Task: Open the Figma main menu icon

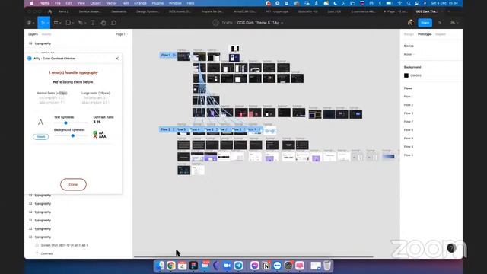Action: tap(30, 23)
